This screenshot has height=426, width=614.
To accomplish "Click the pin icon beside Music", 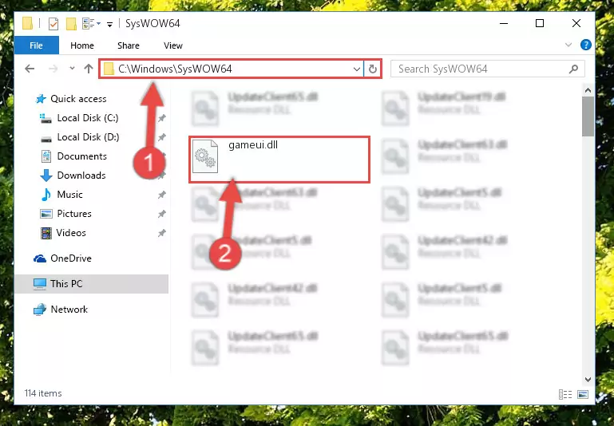I will tap(161, 195).
